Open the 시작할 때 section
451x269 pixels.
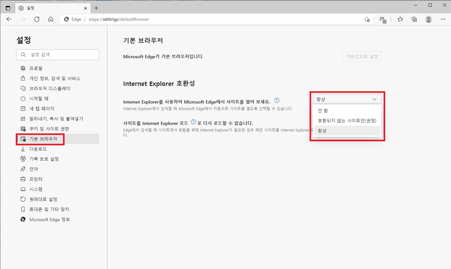pyautogui.click(x=58, y=98)
